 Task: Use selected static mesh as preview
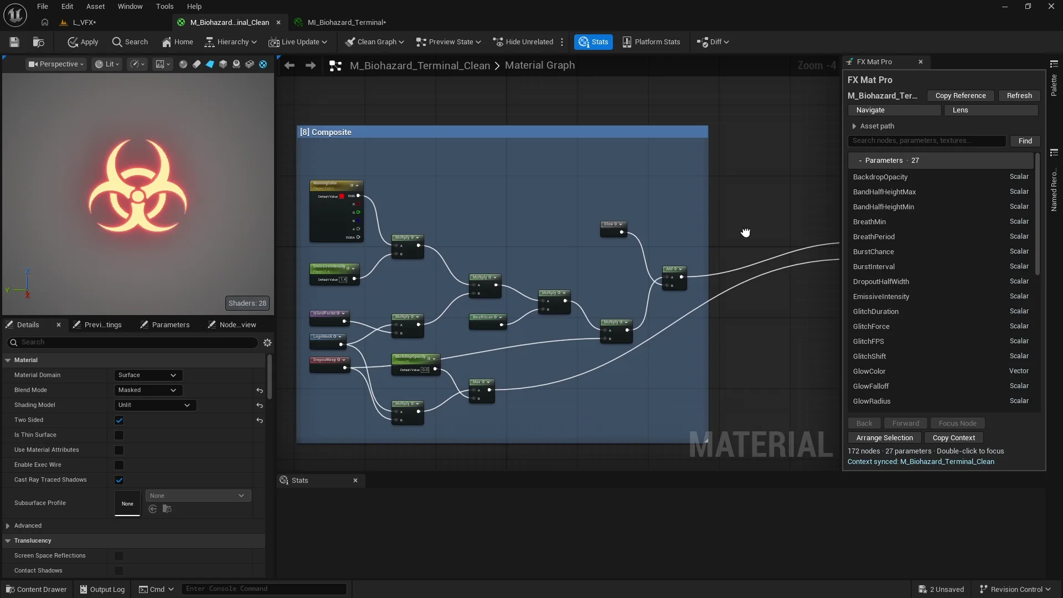(250, 64)
